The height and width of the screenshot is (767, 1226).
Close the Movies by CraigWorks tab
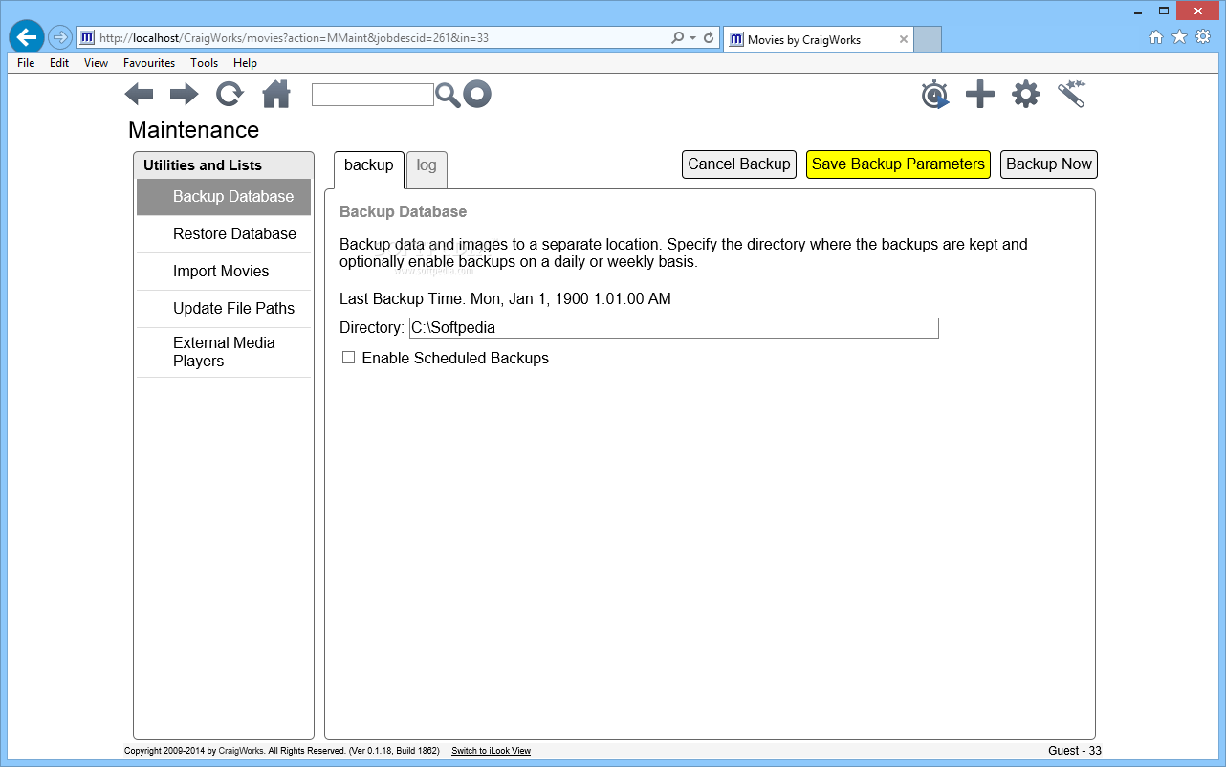coord(903,40)
